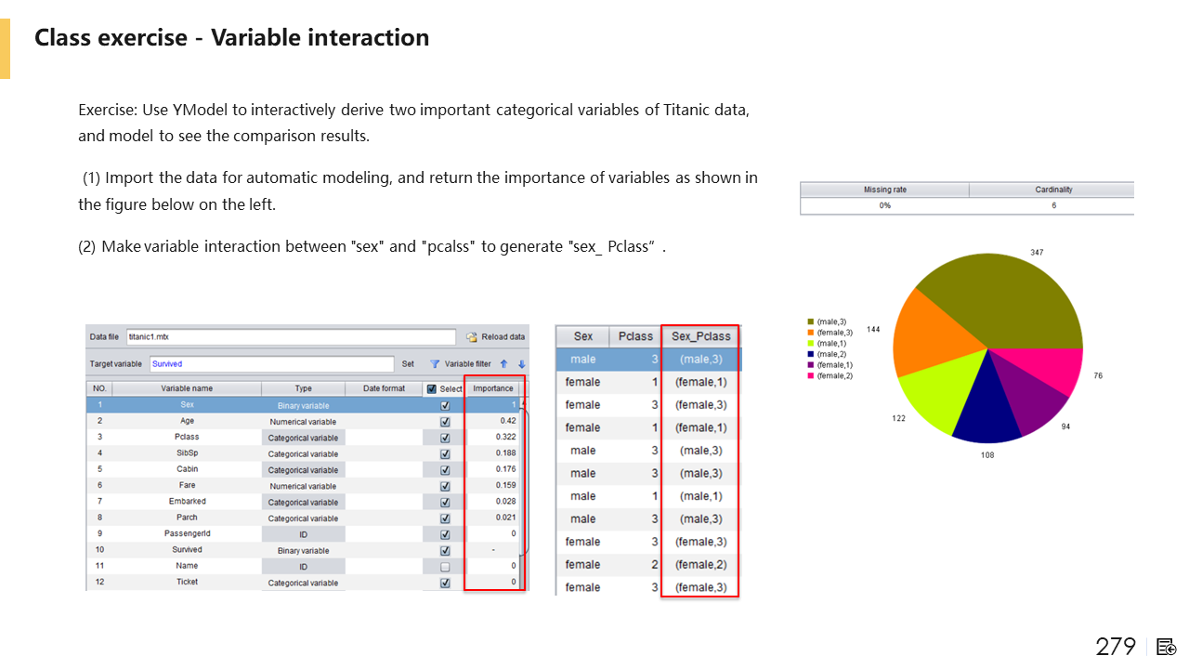Toggle the Select all header checkbox

[431, 388]
